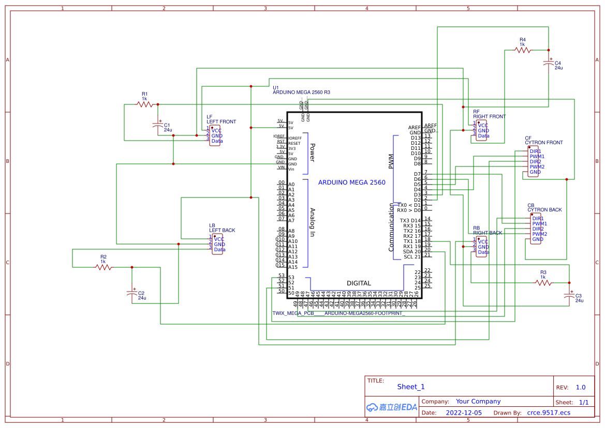
Task: Click the Power section label
Action: point(313,152)
